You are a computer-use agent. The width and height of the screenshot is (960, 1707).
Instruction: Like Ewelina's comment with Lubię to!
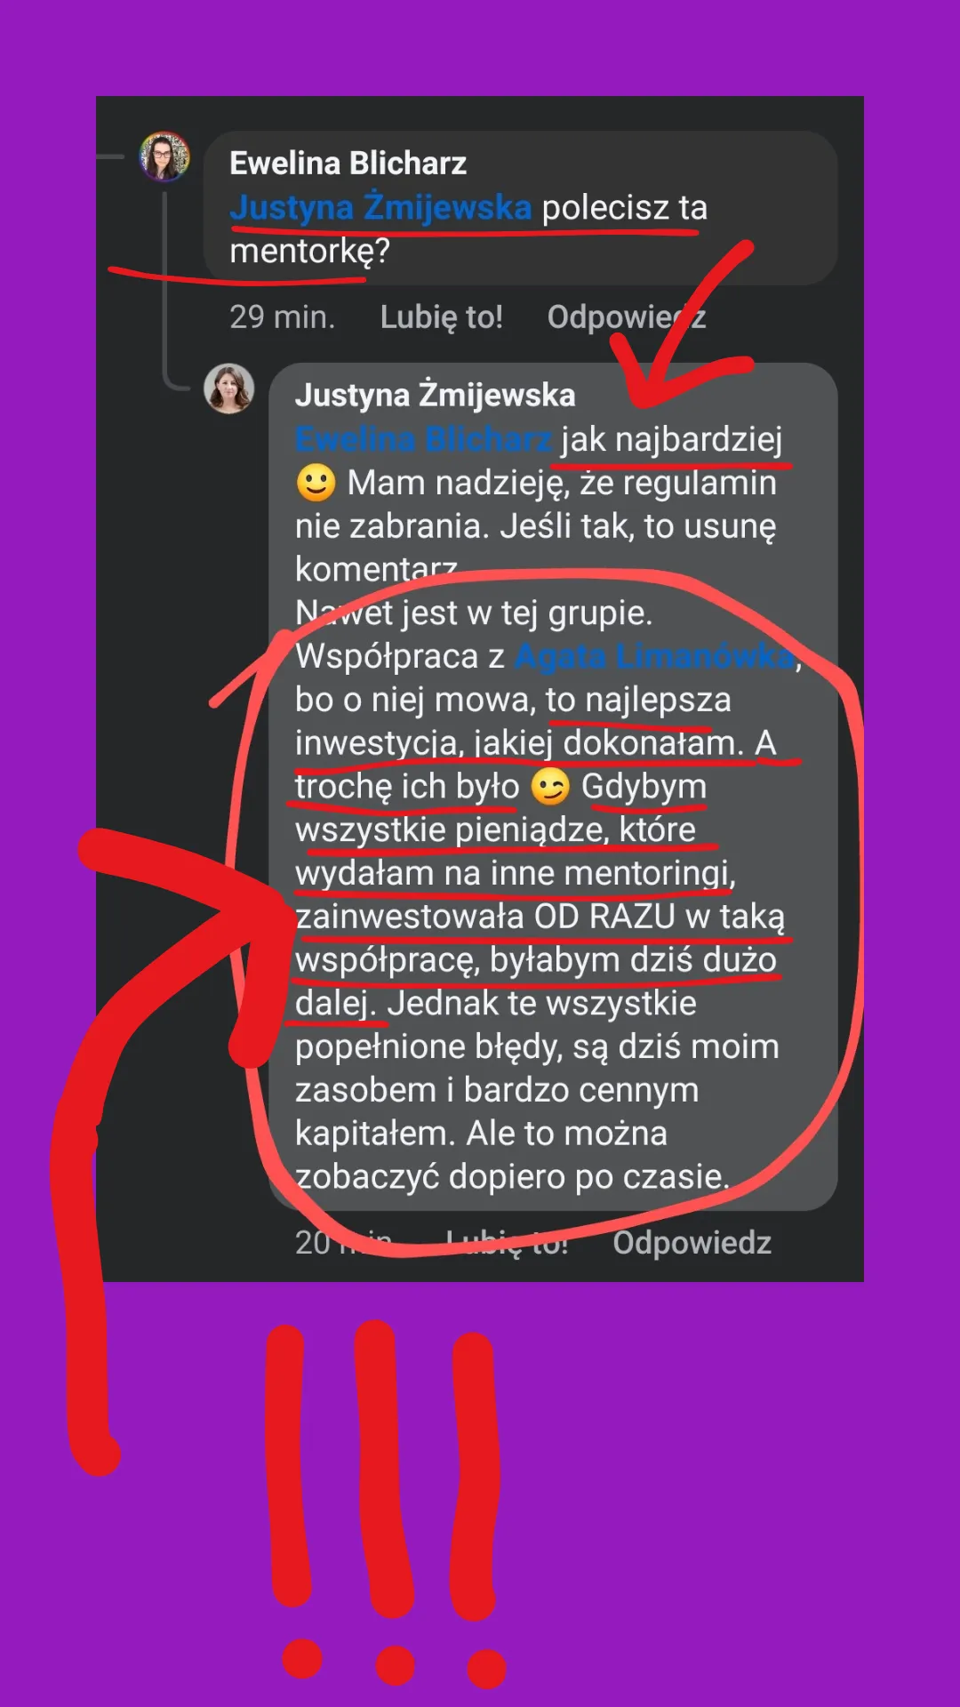441,317
